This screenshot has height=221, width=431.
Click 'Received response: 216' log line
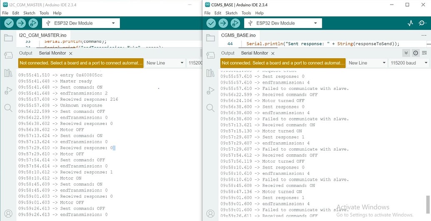(x=68, y=99)
